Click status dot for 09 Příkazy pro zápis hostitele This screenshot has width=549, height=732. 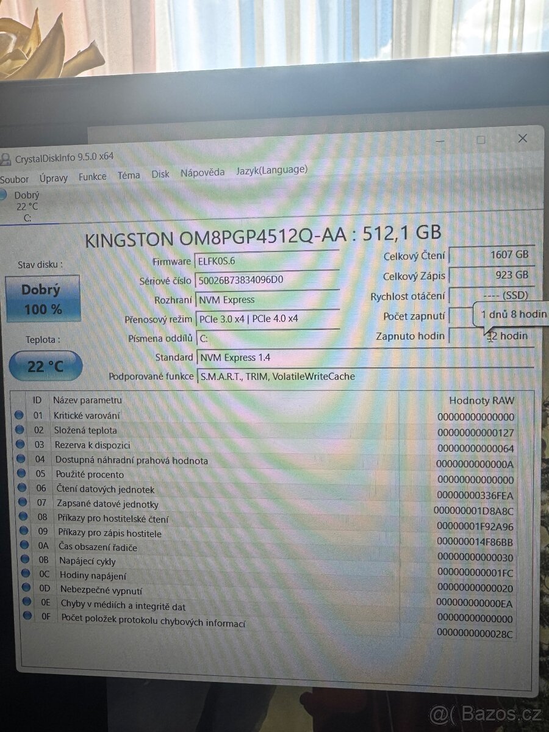coord(24,531)
